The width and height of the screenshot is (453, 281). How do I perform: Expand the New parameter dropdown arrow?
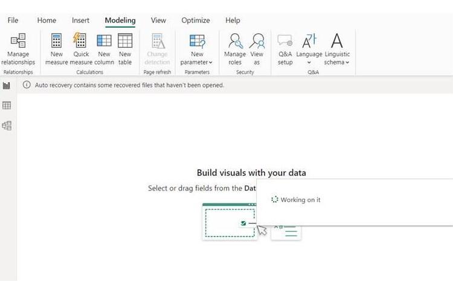click(211, 62)
